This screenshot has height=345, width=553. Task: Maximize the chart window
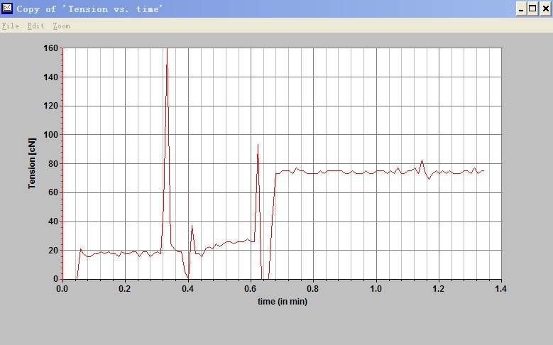(x=532, y=9)
